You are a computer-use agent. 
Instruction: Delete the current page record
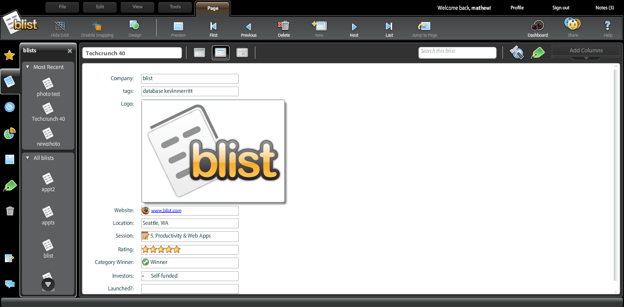tap(284, 26)
